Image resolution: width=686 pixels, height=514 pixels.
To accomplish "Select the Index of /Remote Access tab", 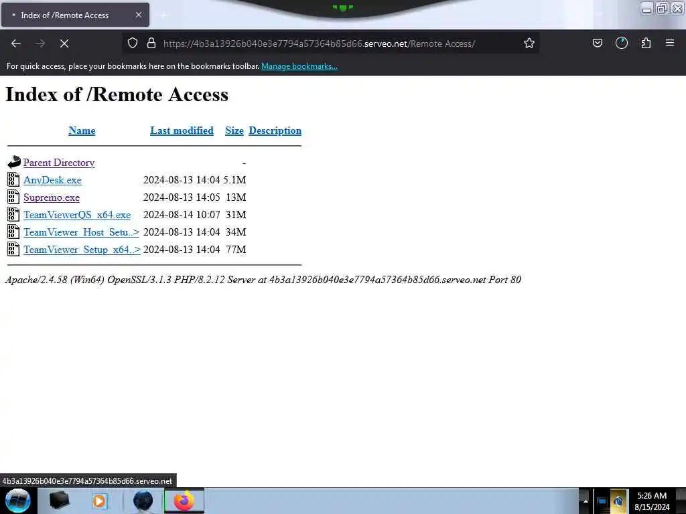I will pyautogui.click(x=75, y=15).
